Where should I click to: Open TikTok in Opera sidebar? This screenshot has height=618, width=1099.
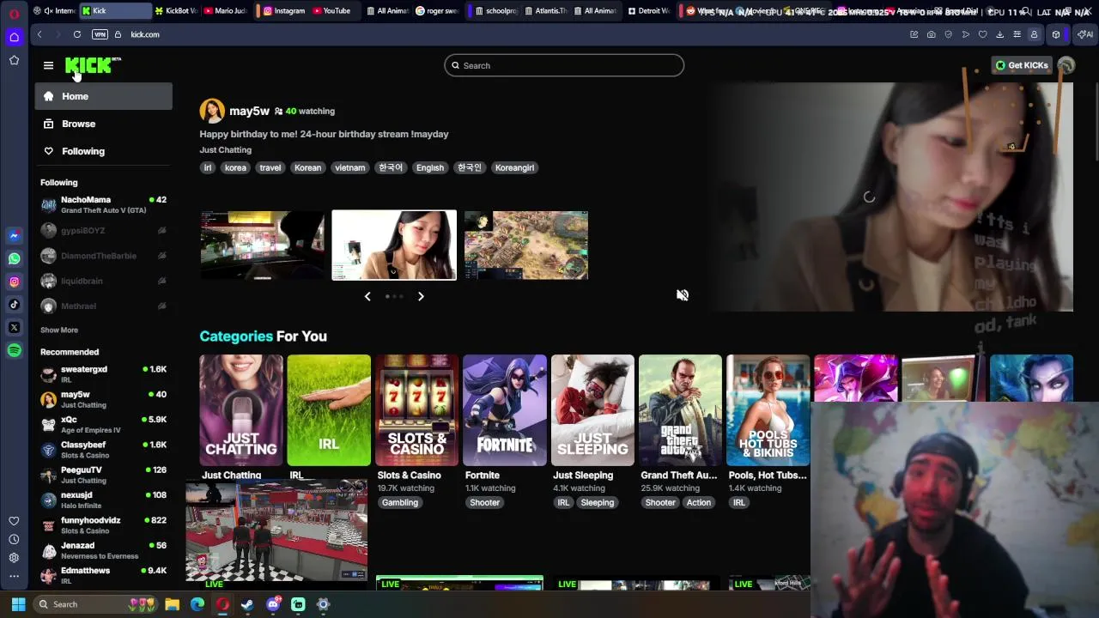click(14, 305)
